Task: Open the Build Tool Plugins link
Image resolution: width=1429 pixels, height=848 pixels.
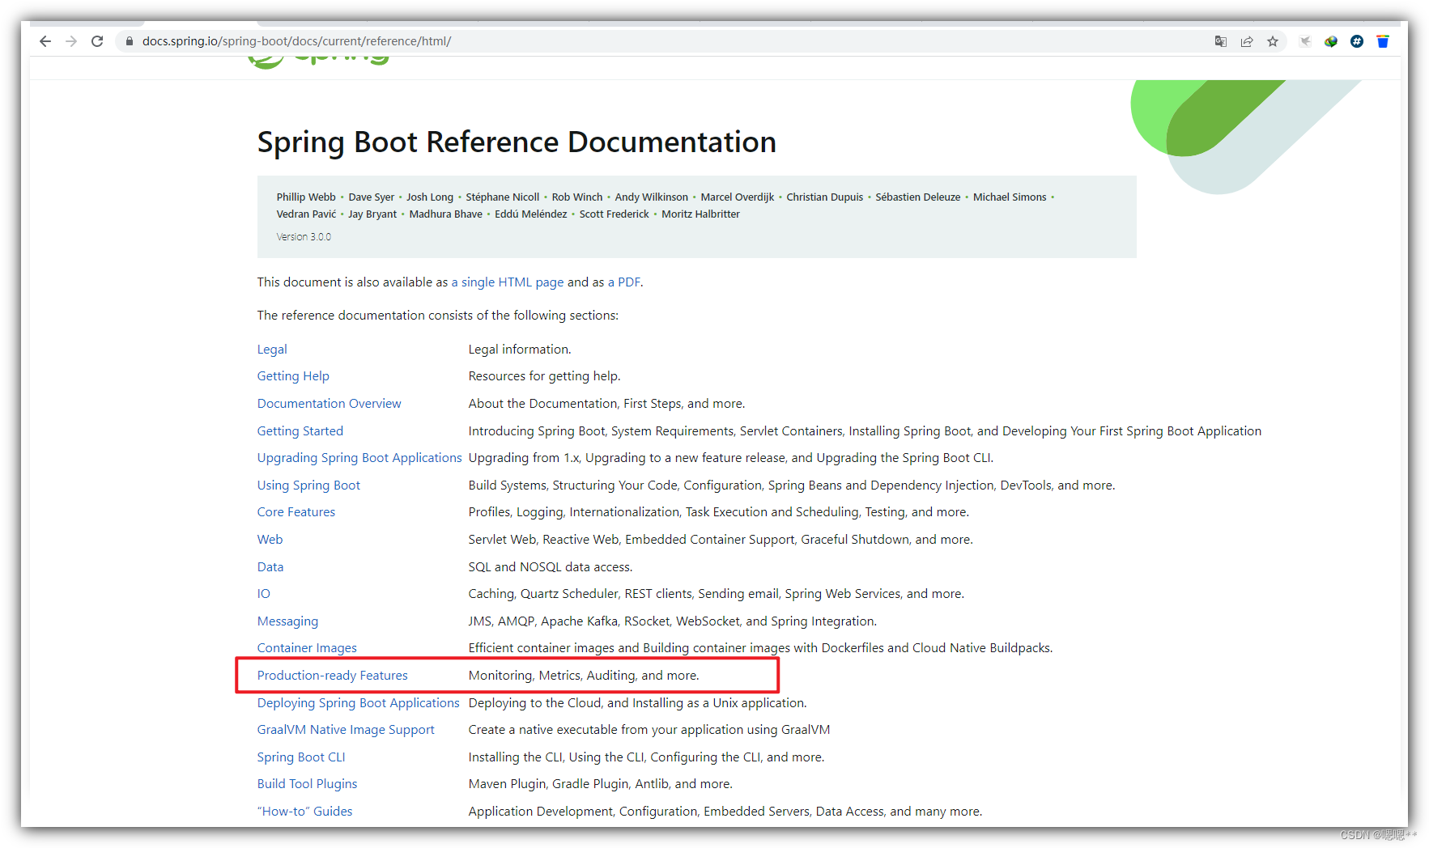Action: click(x=307, y=783)
